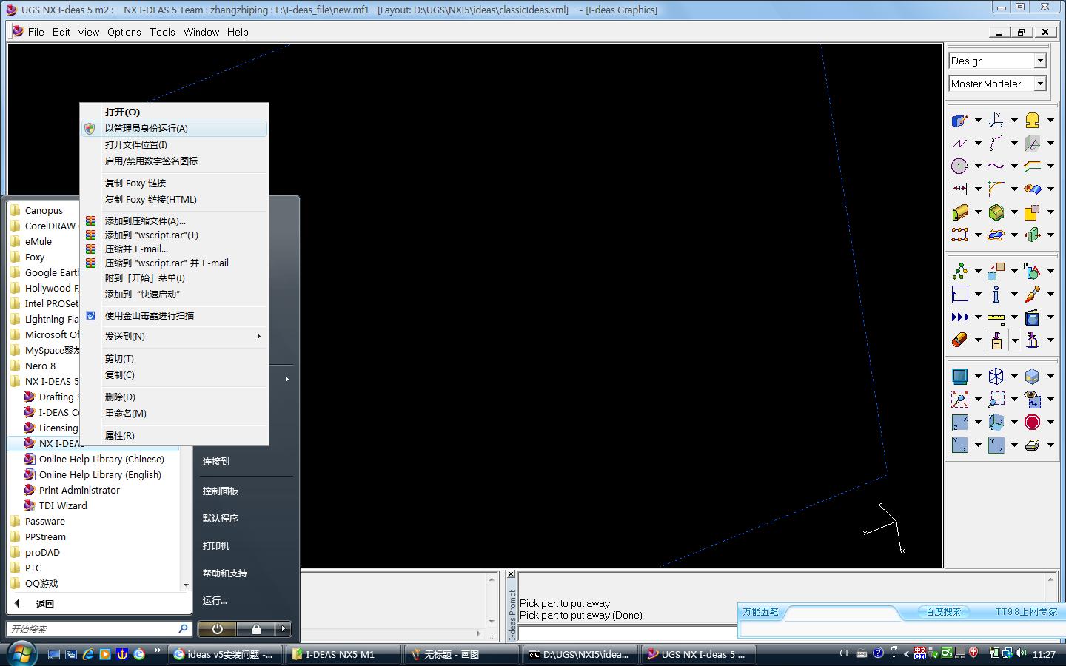Select the Isometric view icon
This screenshot has height=666, width=1066.
coord(996,423)
